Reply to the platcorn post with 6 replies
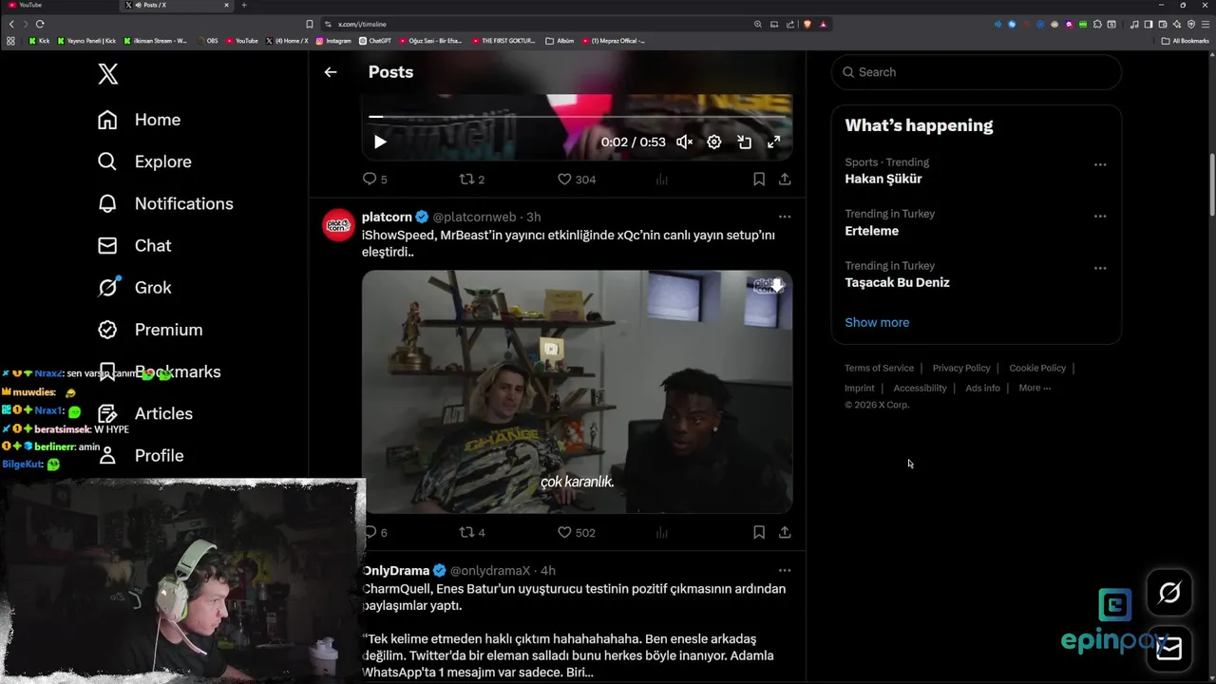This screenshot has width=1216, height=684. pos(375,532)
